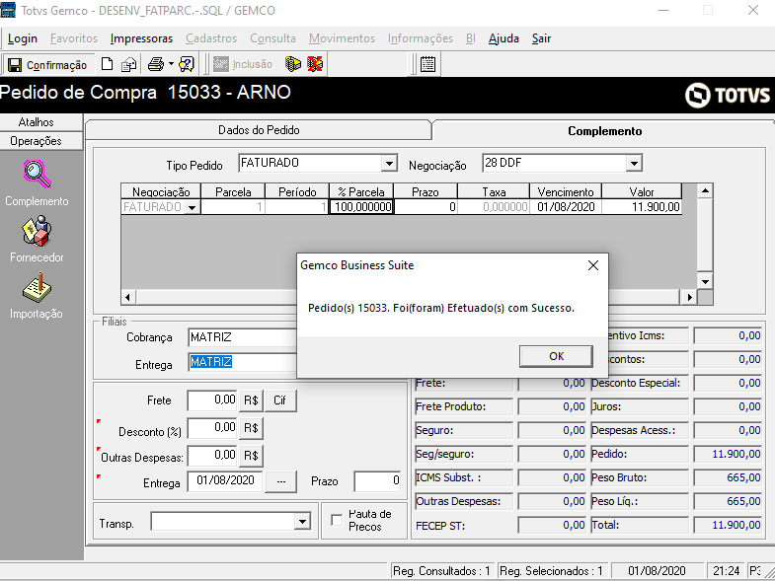Click the status bar time 21:24

[726, 571]
